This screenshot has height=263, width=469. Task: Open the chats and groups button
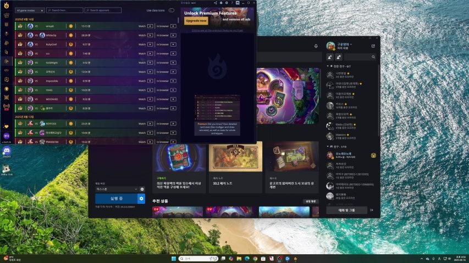pos(347,210)
